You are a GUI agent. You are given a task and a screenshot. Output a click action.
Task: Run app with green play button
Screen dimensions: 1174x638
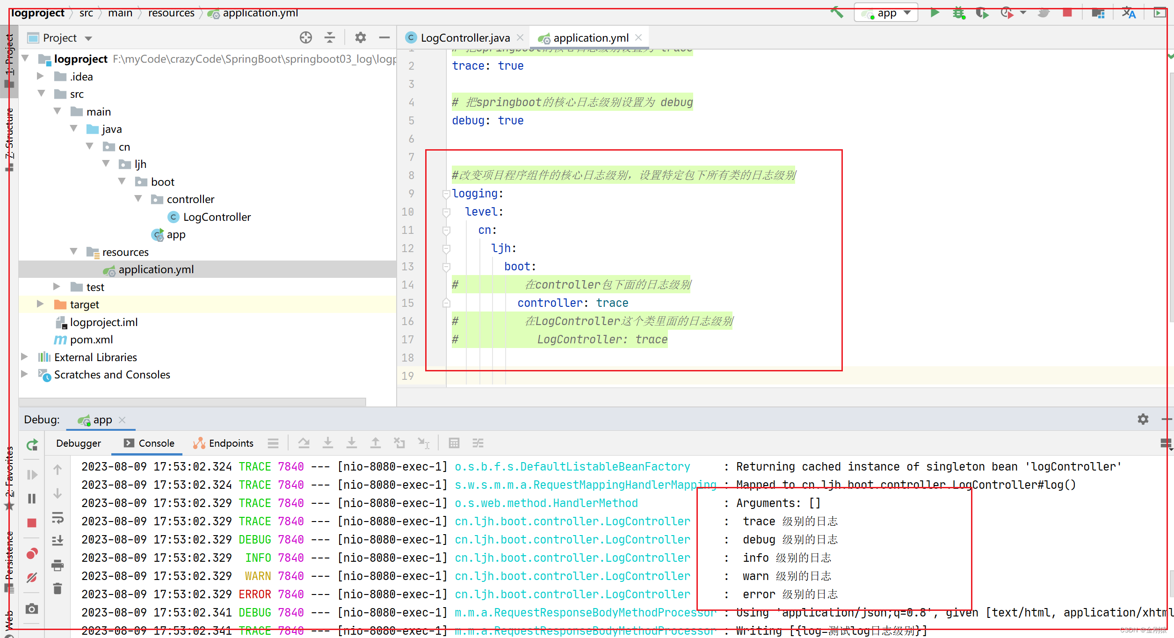tap(935, 13)
